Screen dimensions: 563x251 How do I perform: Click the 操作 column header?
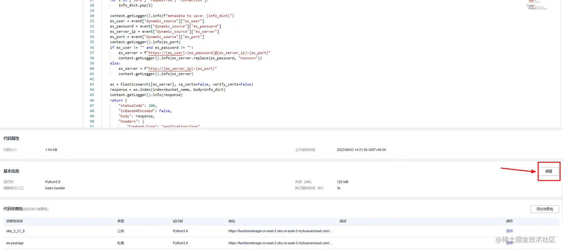pos(509,221)
